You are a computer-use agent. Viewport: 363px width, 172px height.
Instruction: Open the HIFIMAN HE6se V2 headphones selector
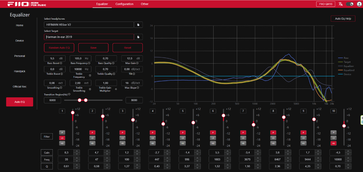coord(89,25)
